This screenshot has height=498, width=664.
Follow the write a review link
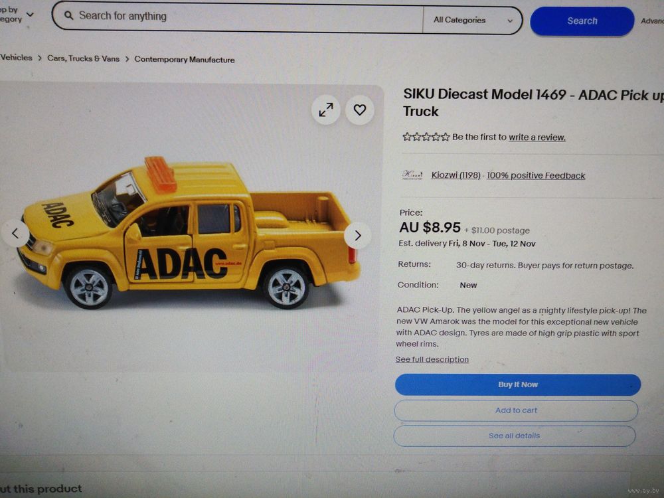pyautogui.click(x=537, y=137)
